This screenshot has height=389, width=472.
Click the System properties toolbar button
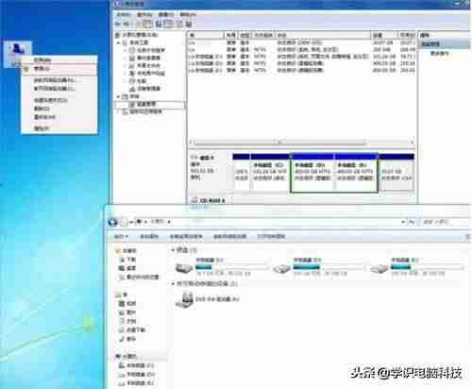tap(149, 236)
